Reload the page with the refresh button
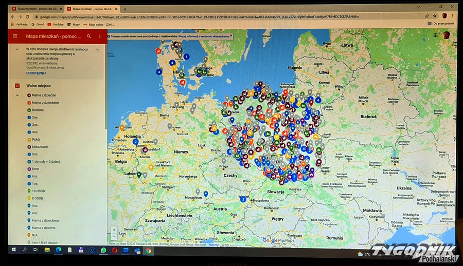 point(27,16)
